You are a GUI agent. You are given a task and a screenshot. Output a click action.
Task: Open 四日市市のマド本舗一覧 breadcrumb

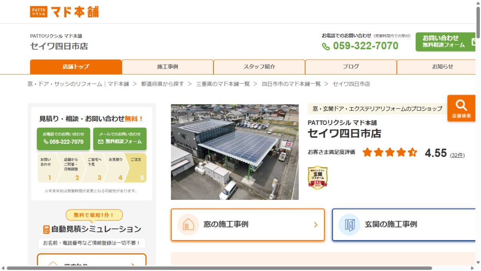(x=291, y=84)
